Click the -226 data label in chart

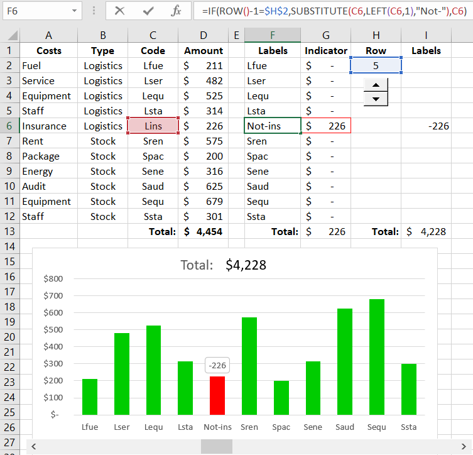[x=217, y=366]
